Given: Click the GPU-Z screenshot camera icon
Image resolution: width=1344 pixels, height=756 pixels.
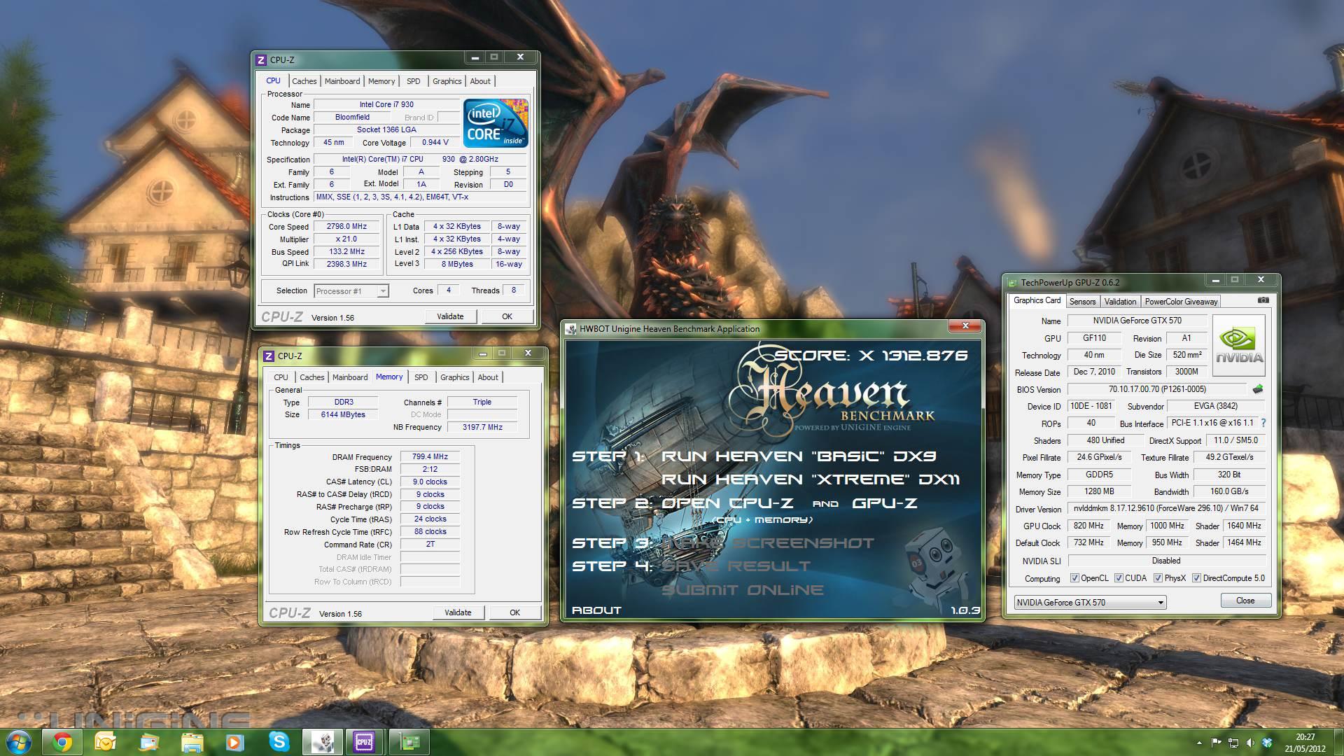Looking at the screenshot, I should click(x=1263, y=300).
